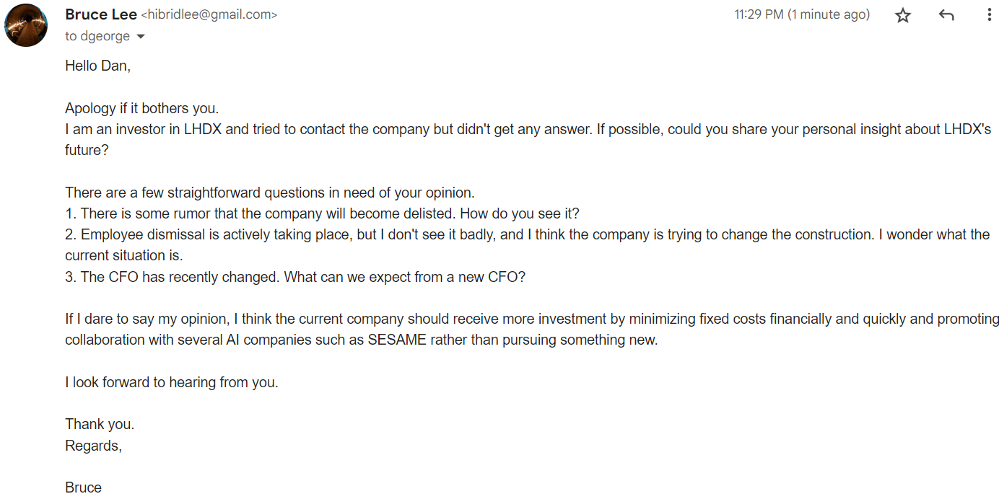The height and width of the screenshot is (499, 999).
Task: Click the 'to dgeorge' recipient text
Action: 97,36
